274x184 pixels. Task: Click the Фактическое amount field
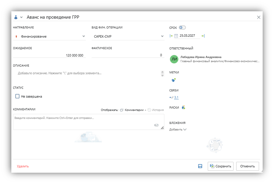pos(128,55)
